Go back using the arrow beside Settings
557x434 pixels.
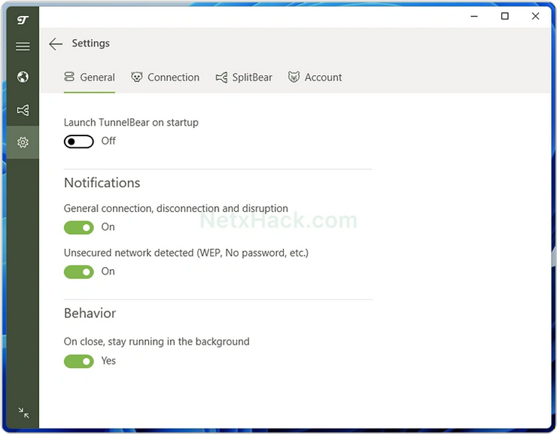56,44
